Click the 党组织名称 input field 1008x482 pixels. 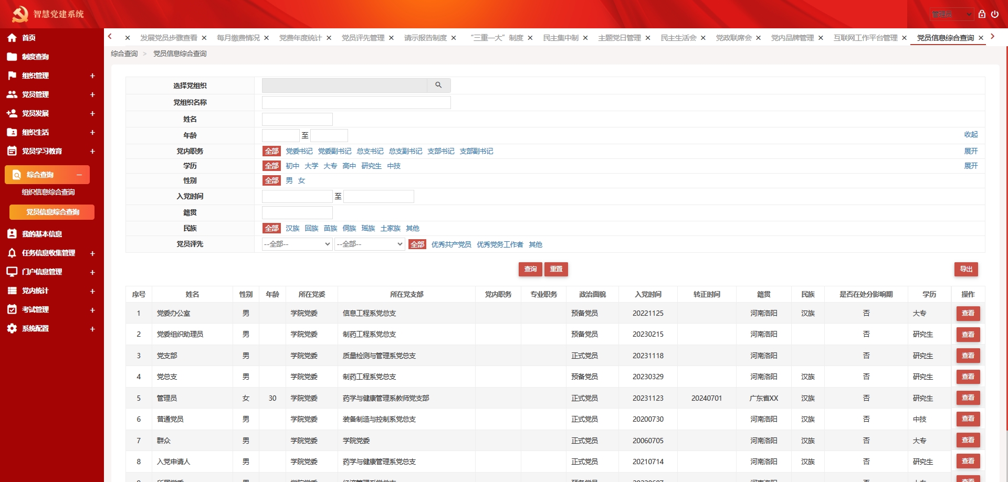click(x=356, y=102)
